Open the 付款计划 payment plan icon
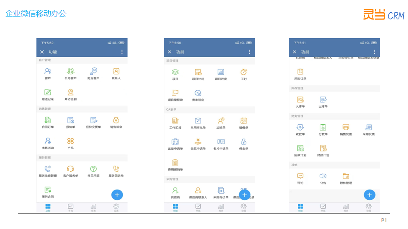Viewport: 408px width, 229px height. (323, 148)
